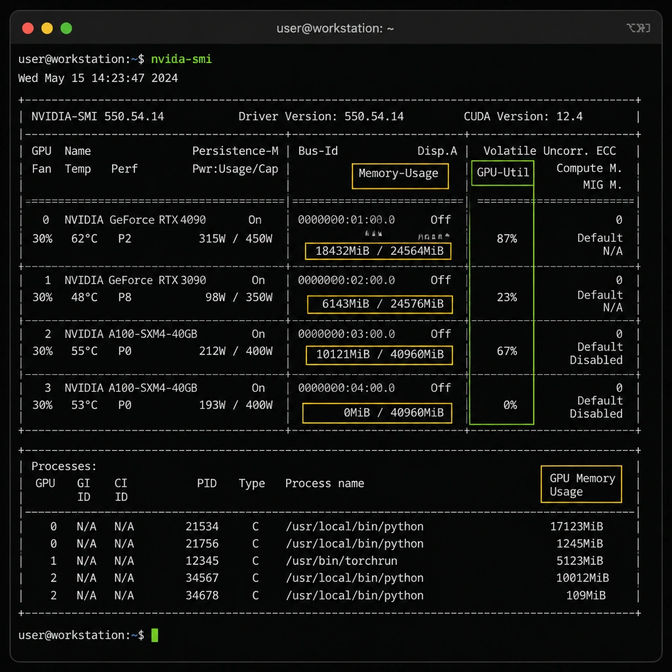Click the "NVIDIA-SMI 550.54.14" text

[x=98, y=116]
